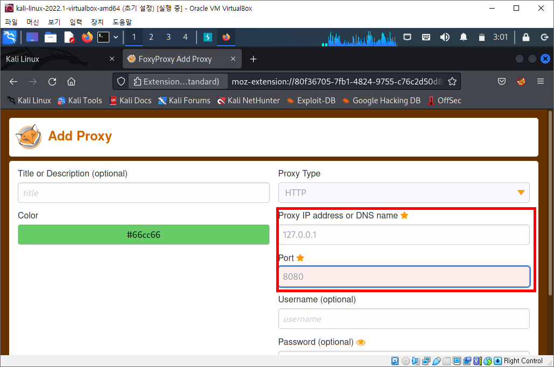The height and width of the screenshot is (367, 554).
Task: Launch the text editor panel icon
Action: [x=69, y=37]
